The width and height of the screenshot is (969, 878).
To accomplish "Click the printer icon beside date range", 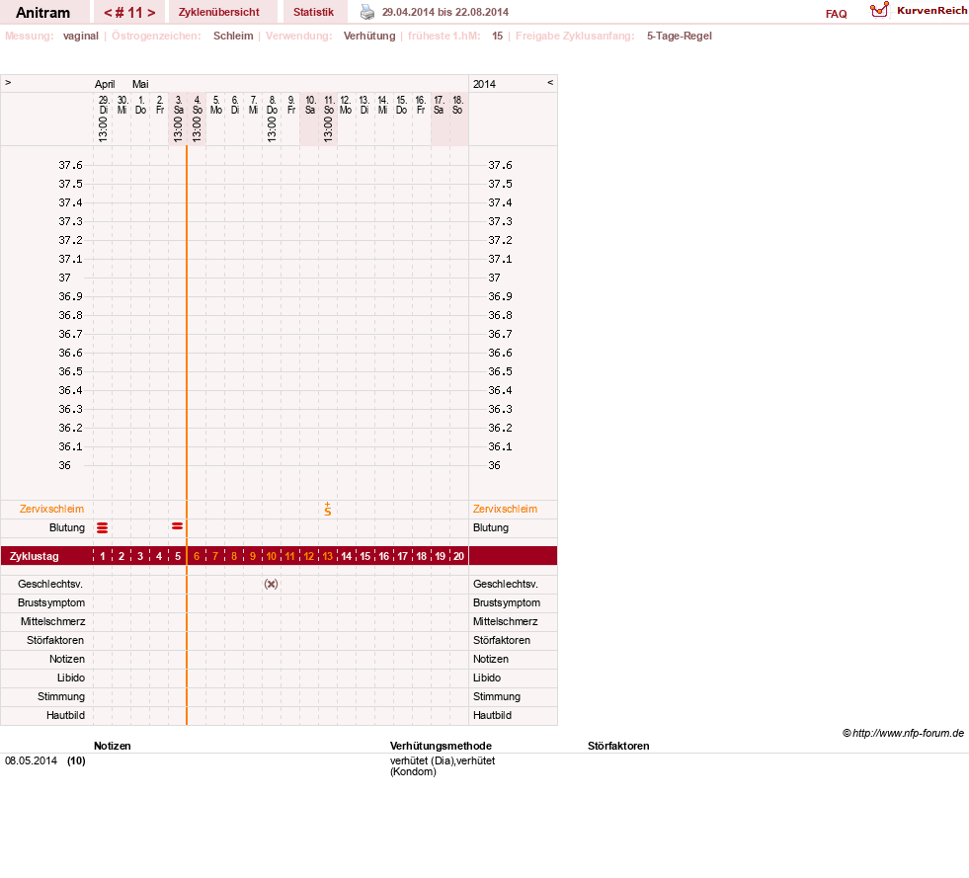I will point(367,12).
